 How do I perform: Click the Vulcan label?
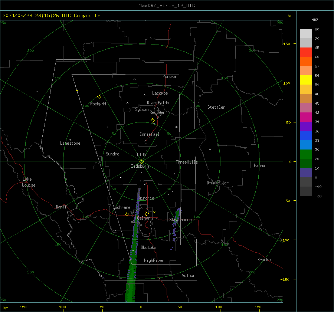coord(189,276)
